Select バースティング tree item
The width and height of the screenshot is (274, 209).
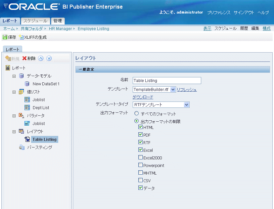click(40, 147)
